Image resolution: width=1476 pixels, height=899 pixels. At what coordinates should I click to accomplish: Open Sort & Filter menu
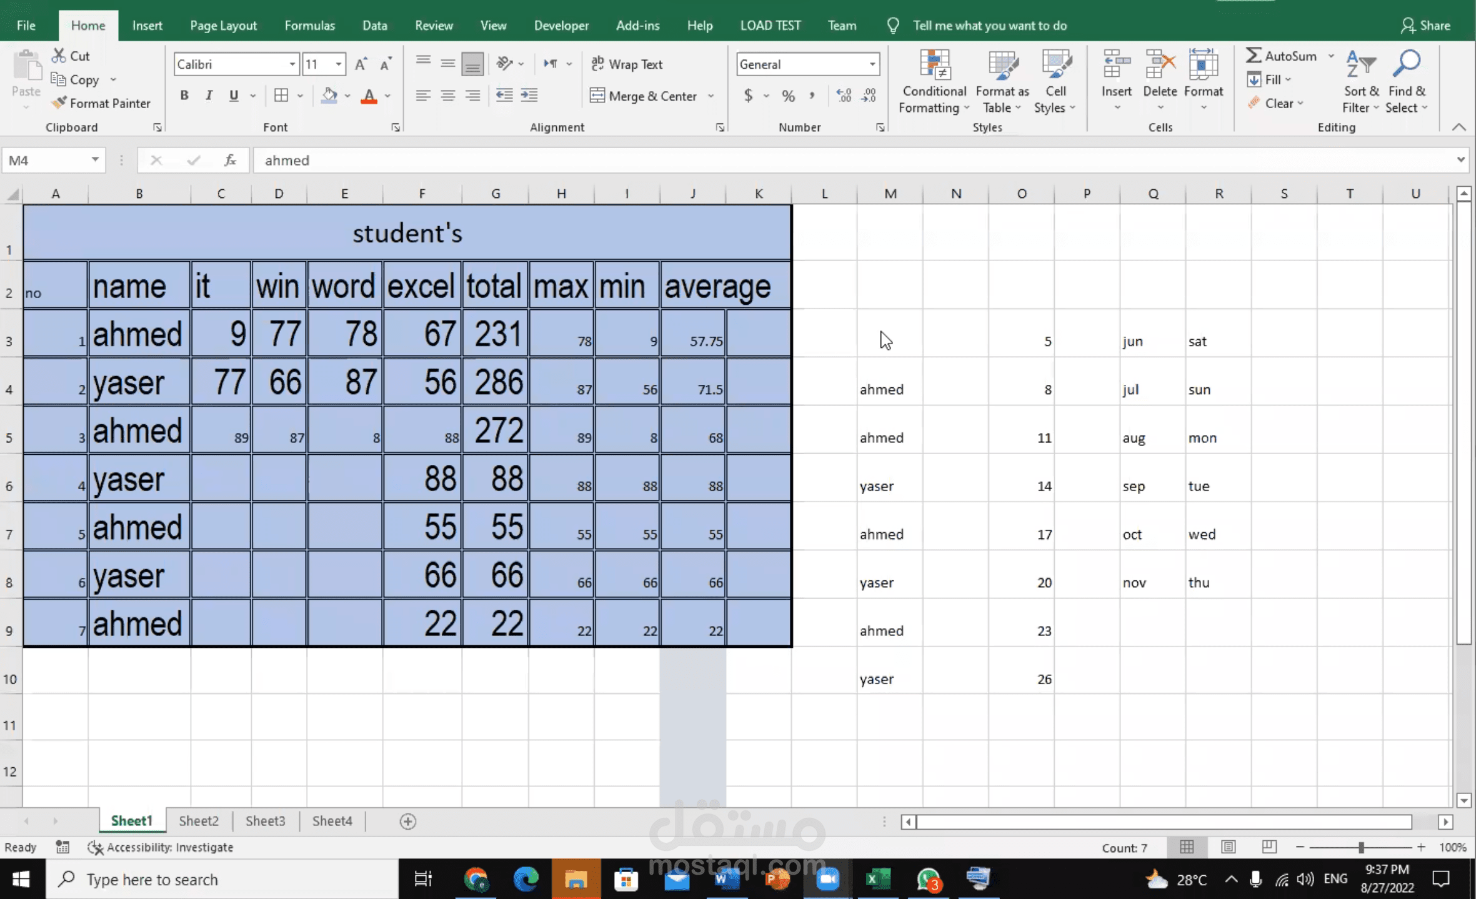point(1361,81)
